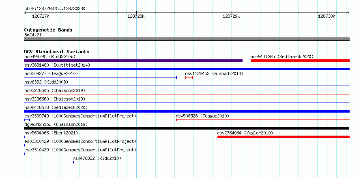Click the small esv3399749 blue marker
The height and width of the screenshot is (178, 361).
[x=27, y=120]
